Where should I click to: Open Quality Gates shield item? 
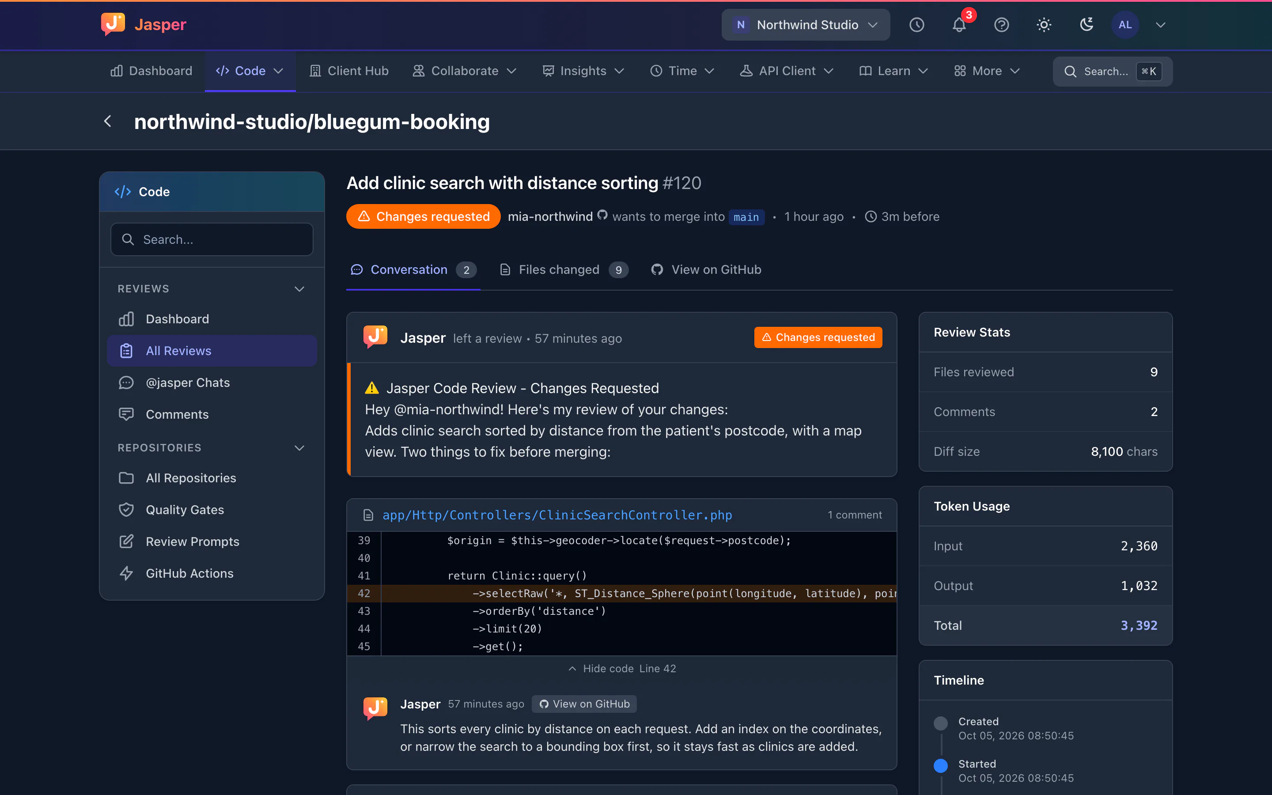tap(212, 510)
